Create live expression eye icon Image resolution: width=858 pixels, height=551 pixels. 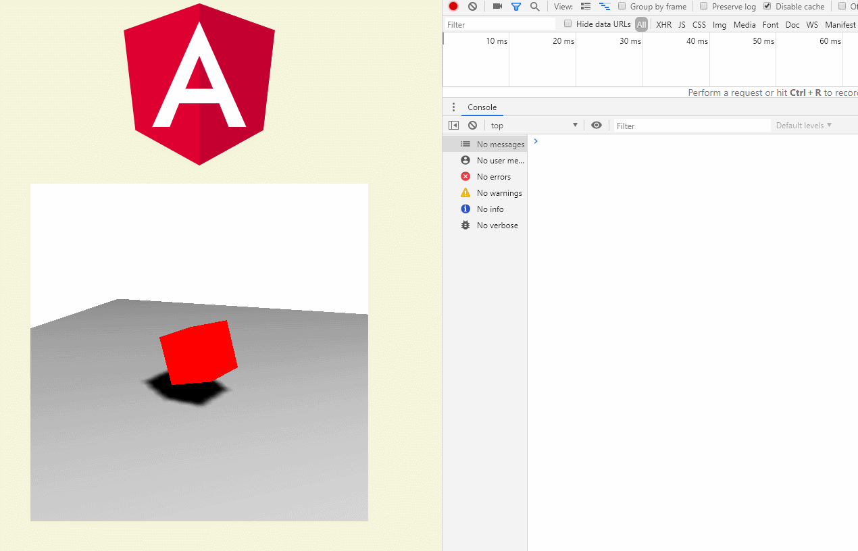(596, 125)
